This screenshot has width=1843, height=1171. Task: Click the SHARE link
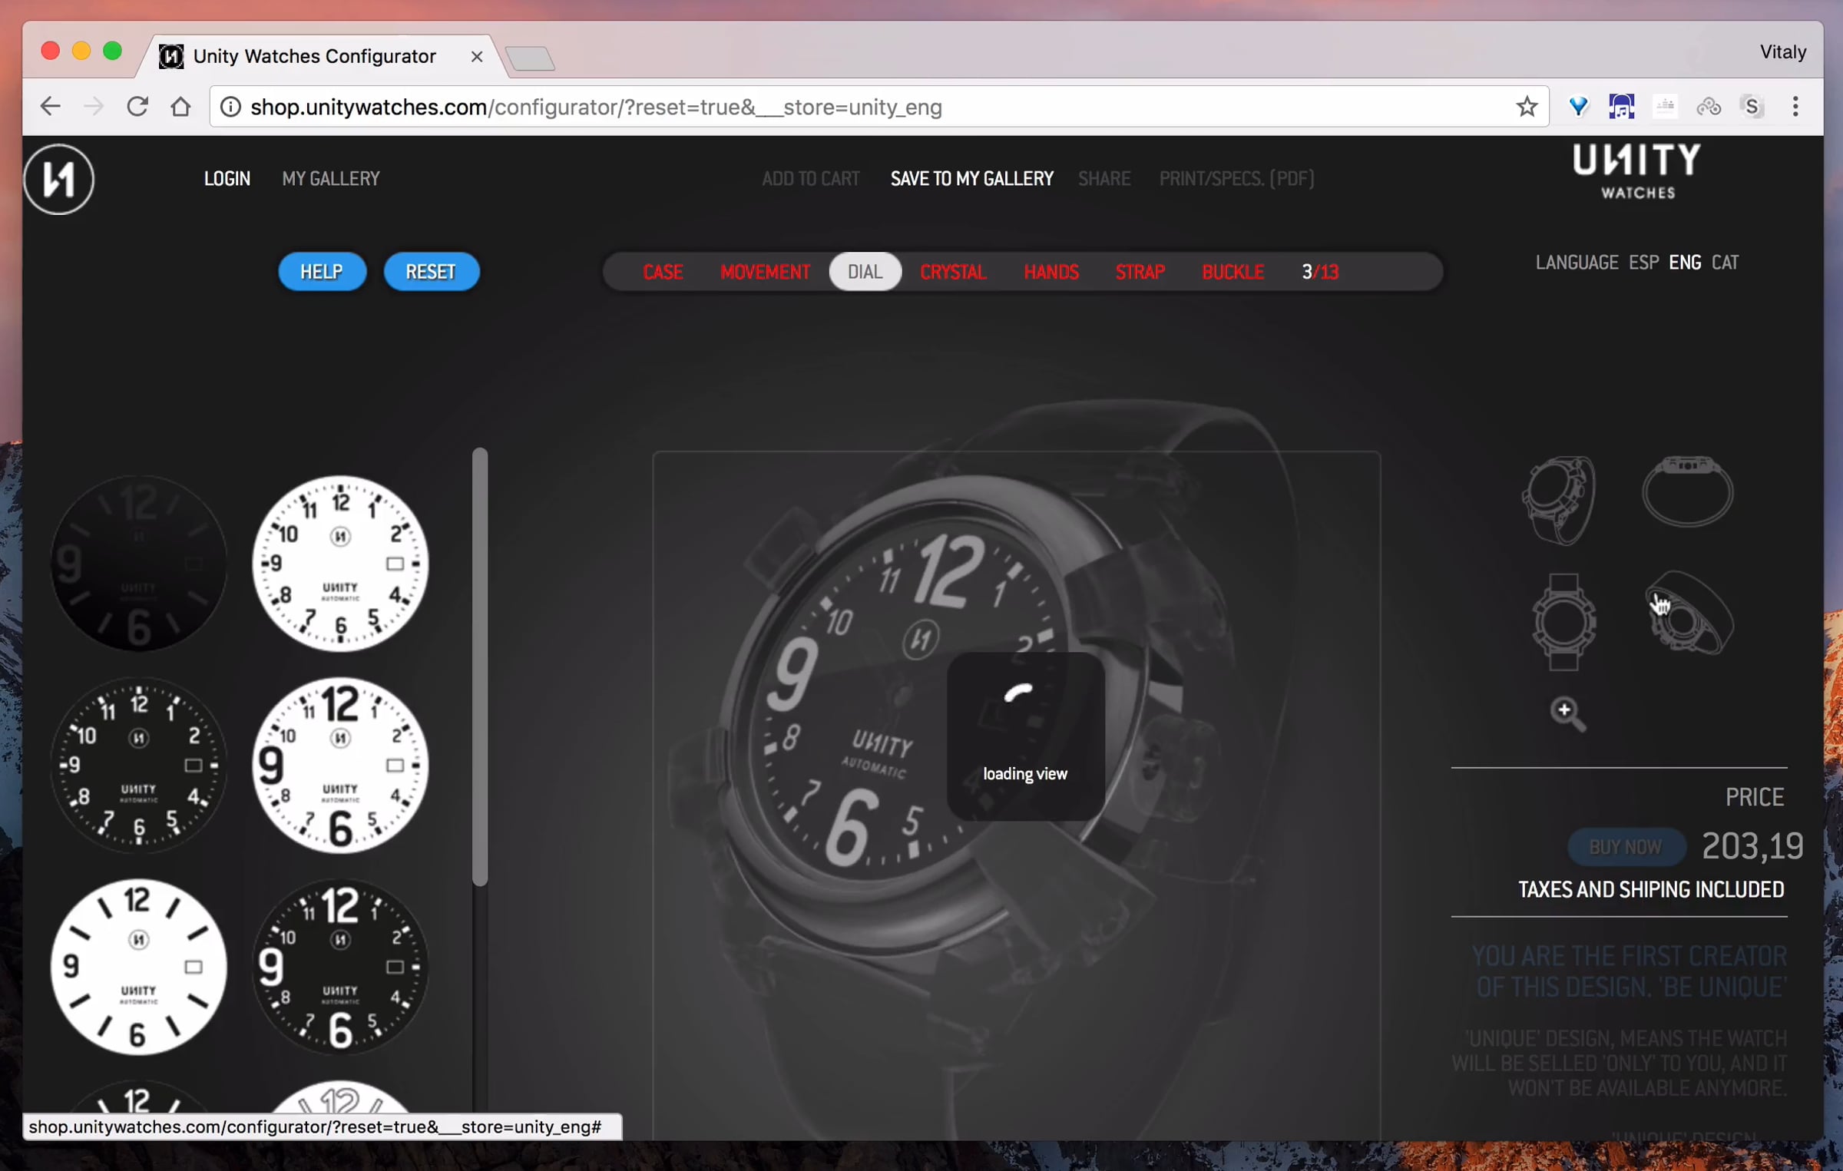[1104, 179]
